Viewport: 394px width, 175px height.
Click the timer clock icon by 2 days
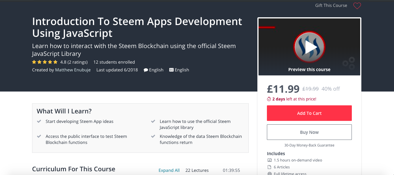269,99
